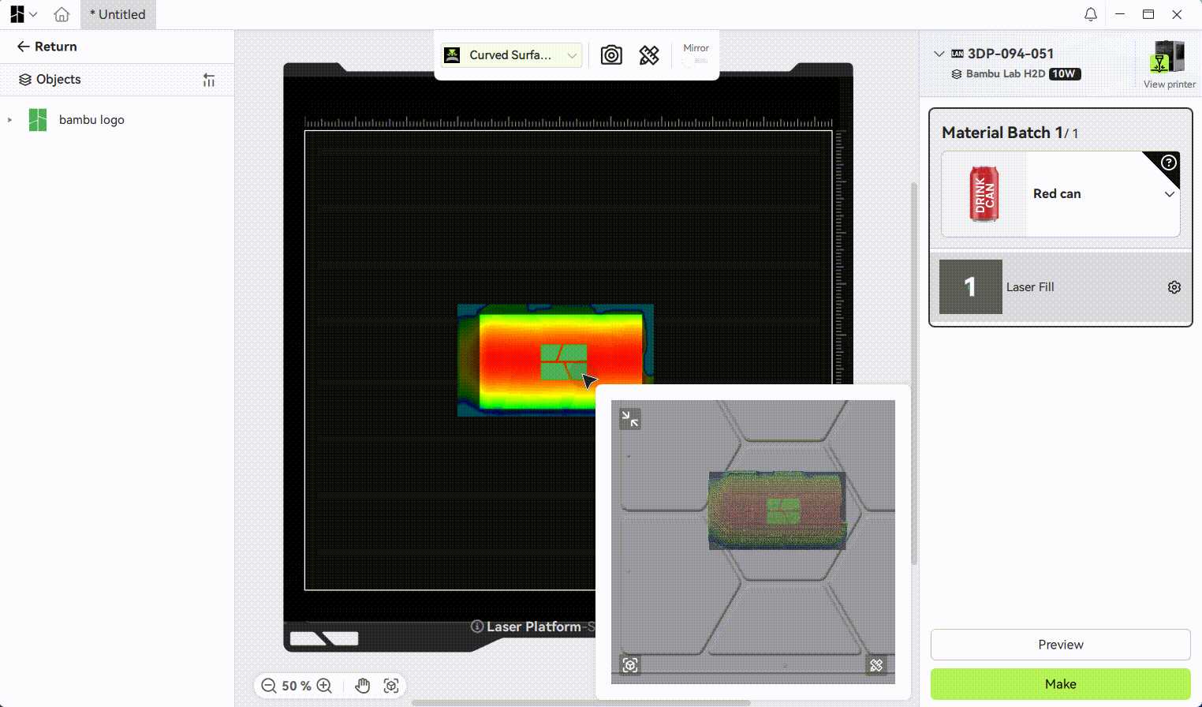Click the camera capture icon in top toolbar
This screenshot has width=1202, height=707.
tap(611, 55)
